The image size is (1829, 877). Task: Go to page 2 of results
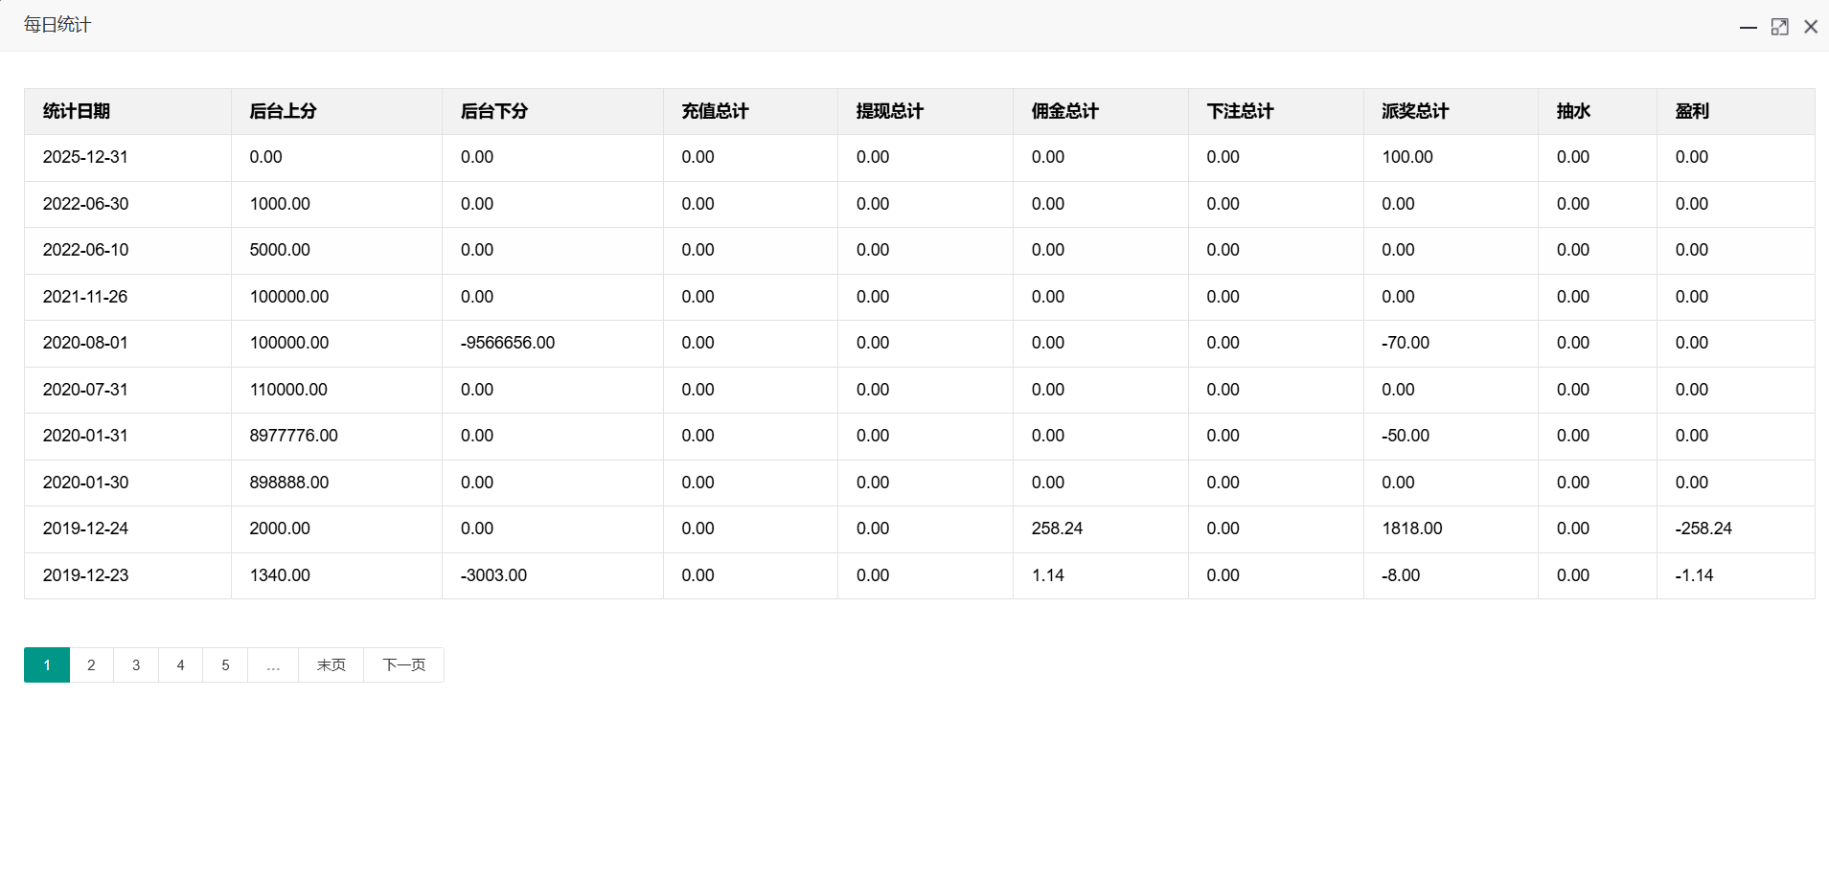pos(91,664)
